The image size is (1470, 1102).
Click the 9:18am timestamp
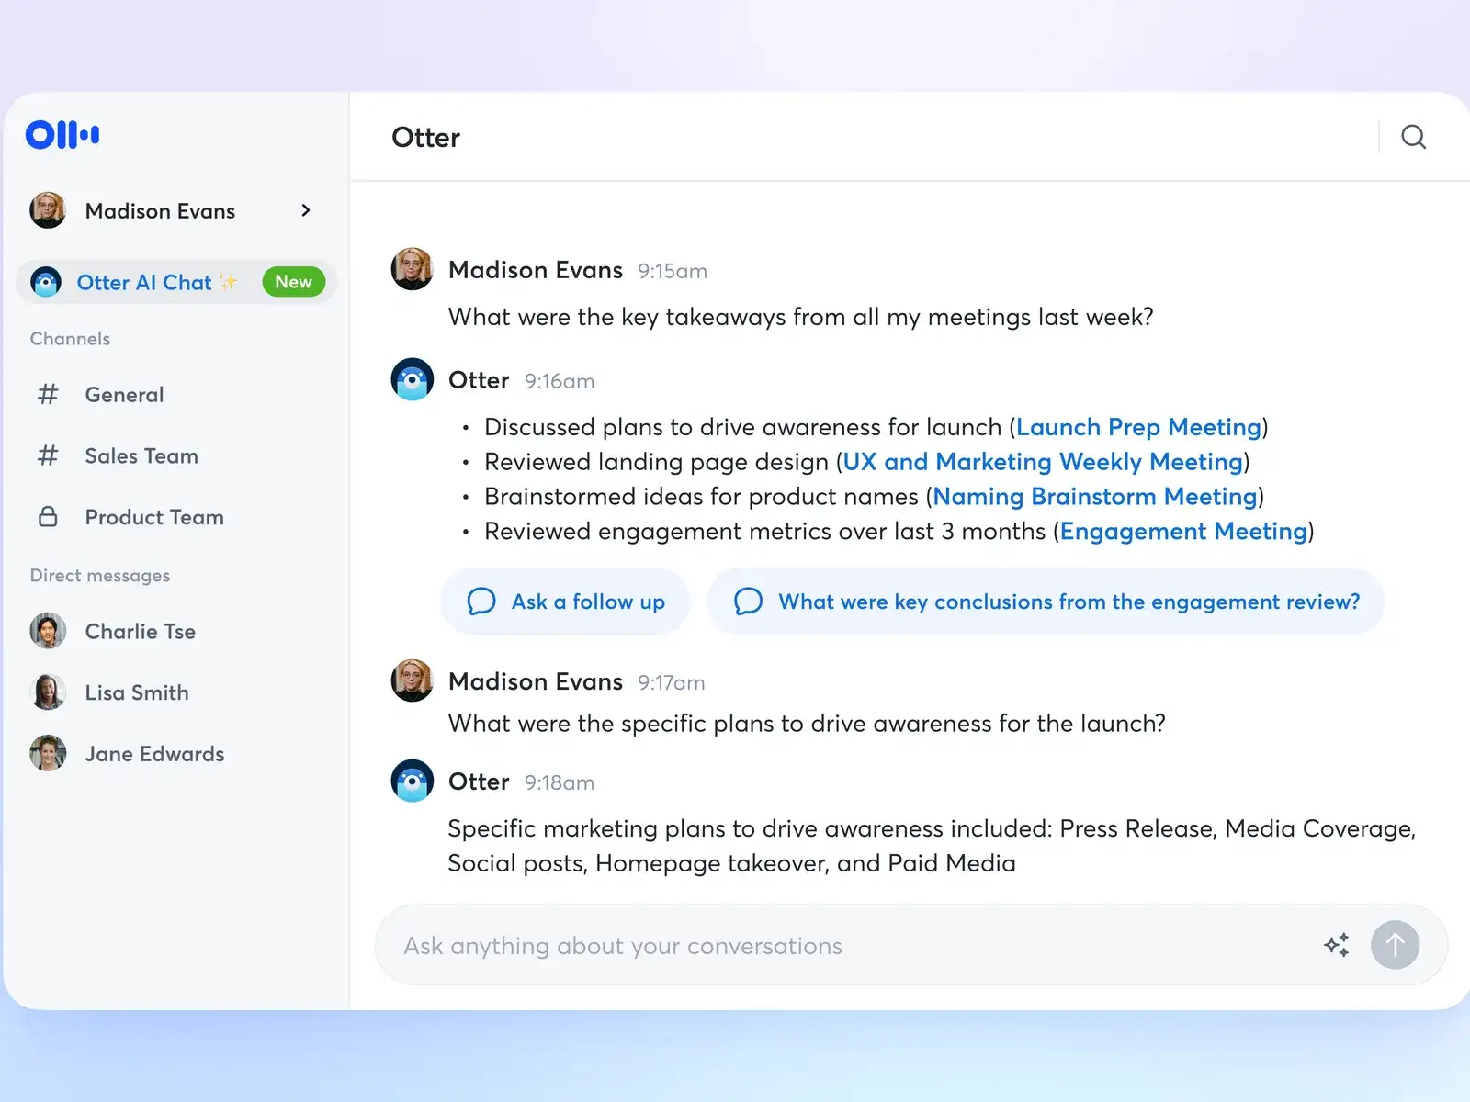coord(560,782)
